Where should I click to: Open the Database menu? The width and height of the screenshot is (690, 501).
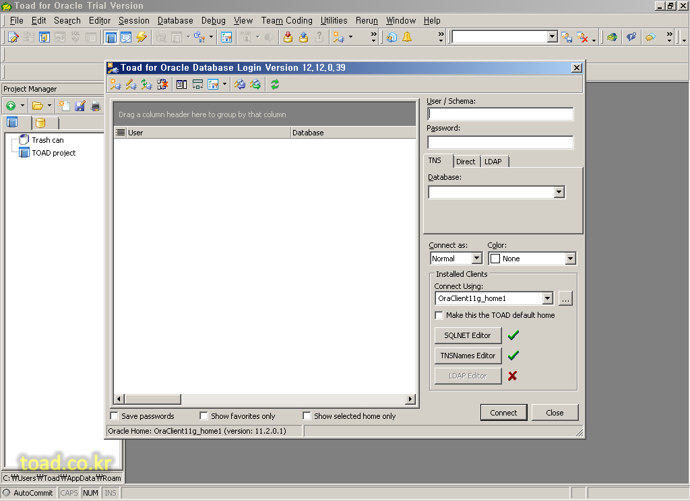pos(175,21)
